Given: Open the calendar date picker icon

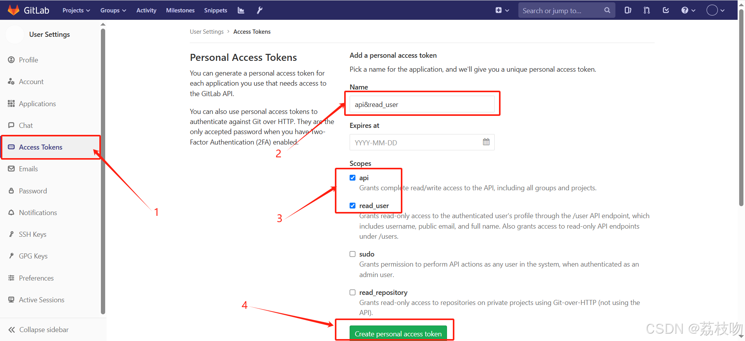Looking at the screenshot, I should [x=486, y=142].
